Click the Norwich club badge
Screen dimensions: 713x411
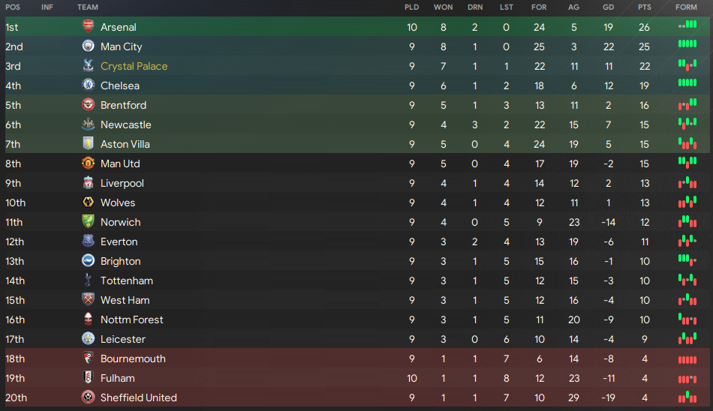89,221
